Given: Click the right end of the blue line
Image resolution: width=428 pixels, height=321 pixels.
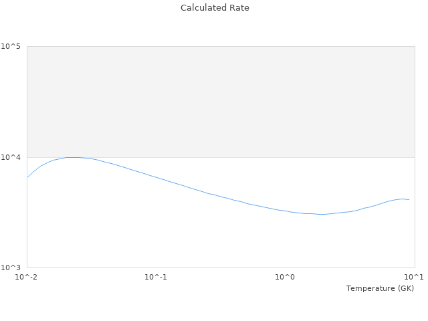Looking at the screenshot, I should pyautogui.click(x=409, y=199).
